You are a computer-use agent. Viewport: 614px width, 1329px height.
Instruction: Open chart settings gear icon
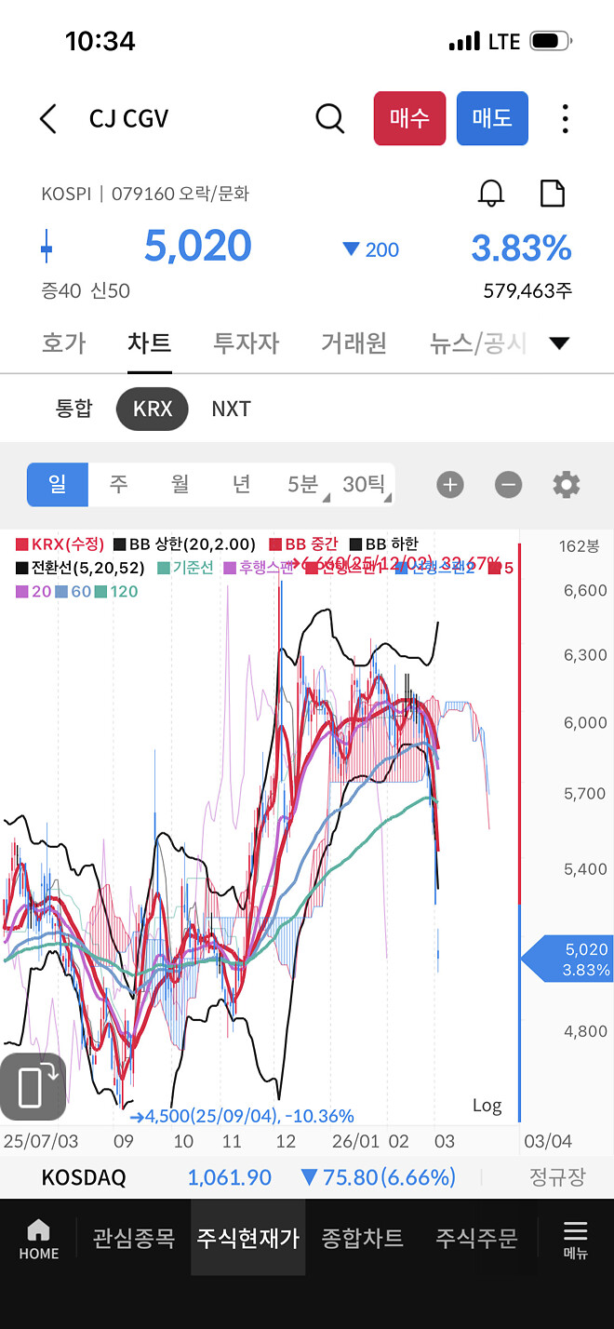pos(566,484)
